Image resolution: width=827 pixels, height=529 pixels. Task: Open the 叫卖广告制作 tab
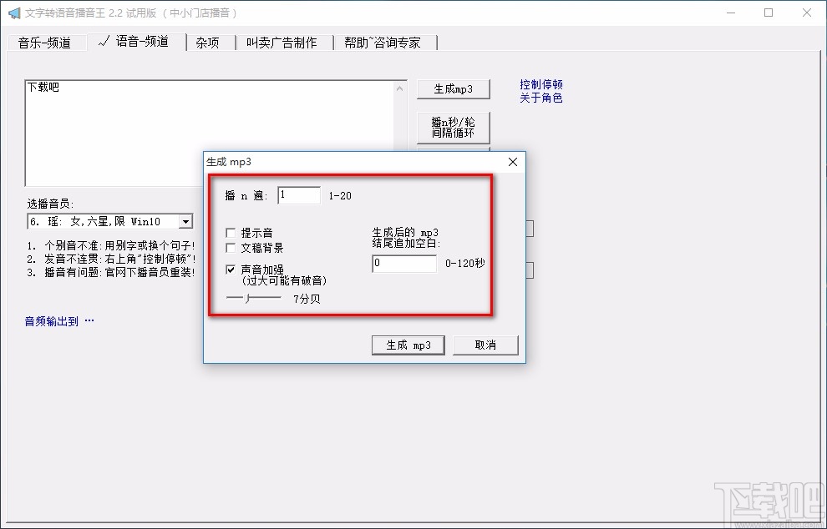(283, 42)
